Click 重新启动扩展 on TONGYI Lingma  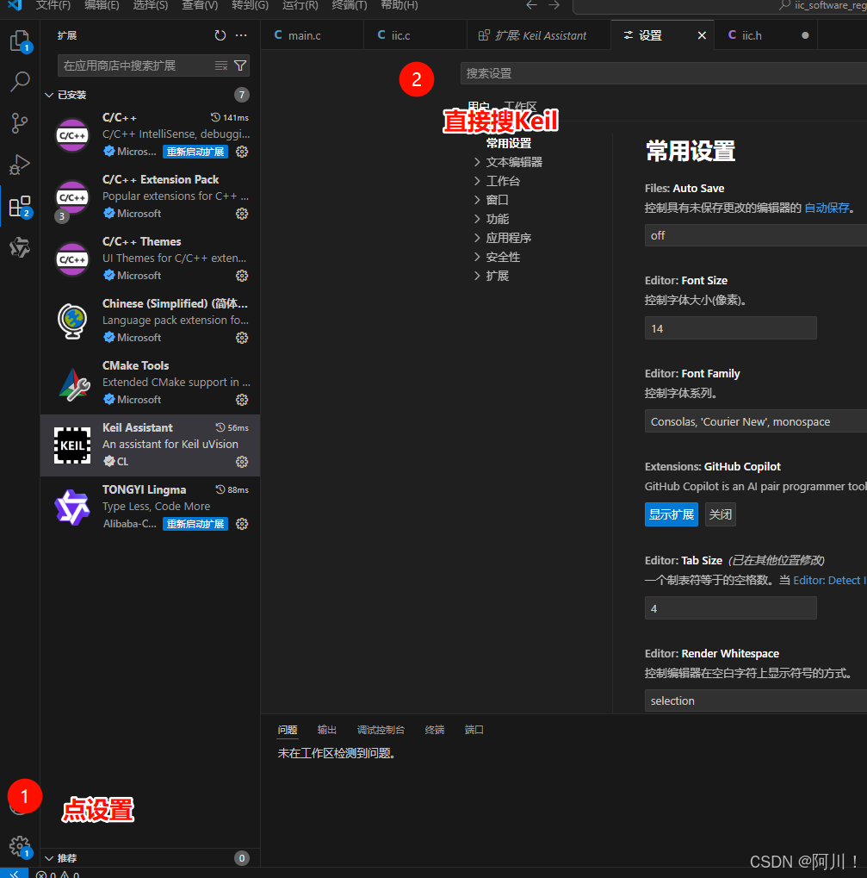tap(195, 524)
